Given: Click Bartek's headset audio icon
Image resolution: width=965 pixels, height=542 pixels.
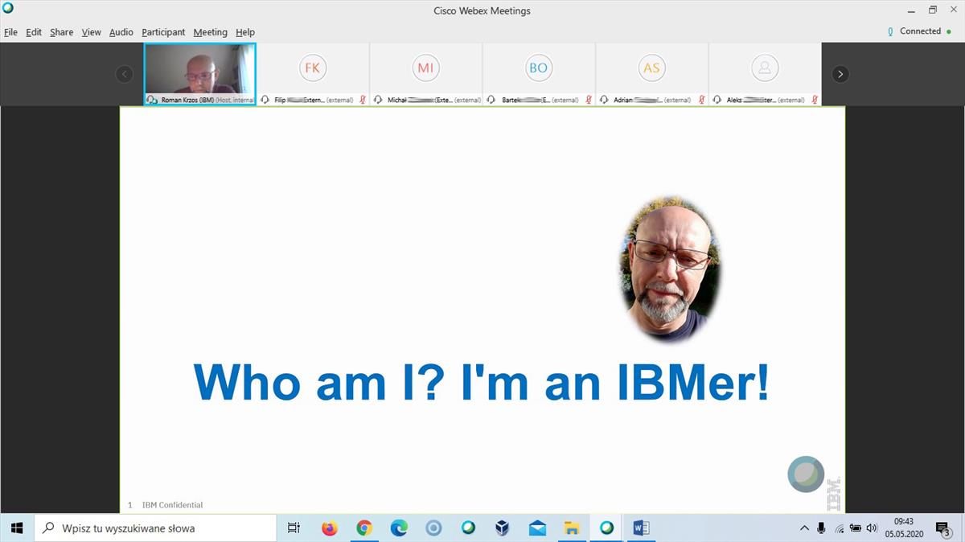Looking at the screenshot, I should coord(491,100).
